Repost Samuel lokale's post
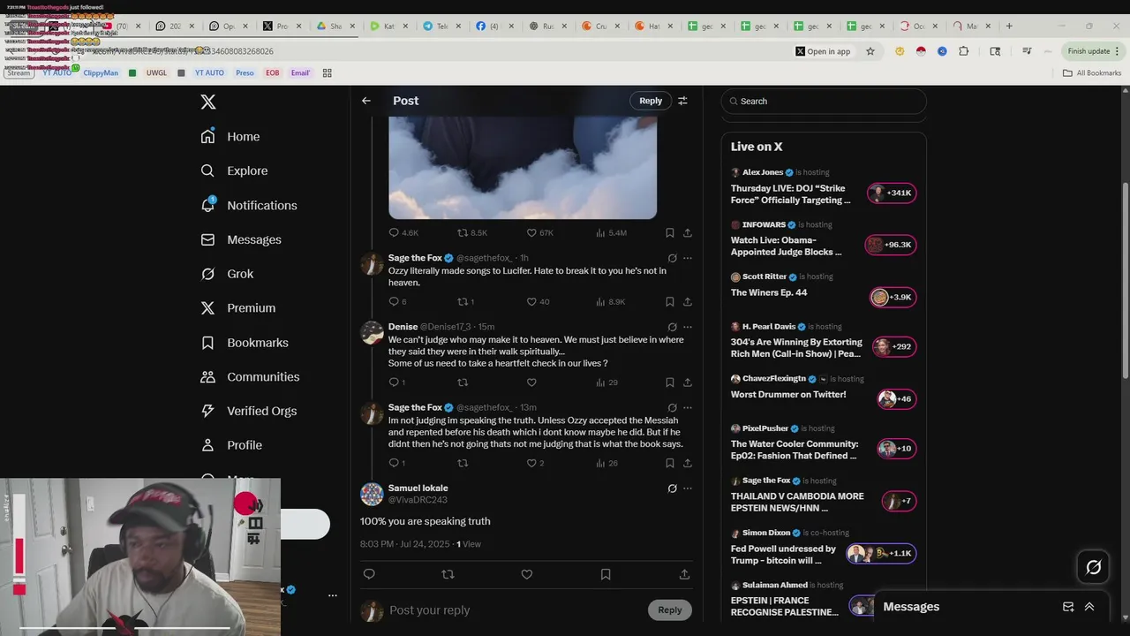Viewport: 1130px width, 636px height. pos(448,574)
